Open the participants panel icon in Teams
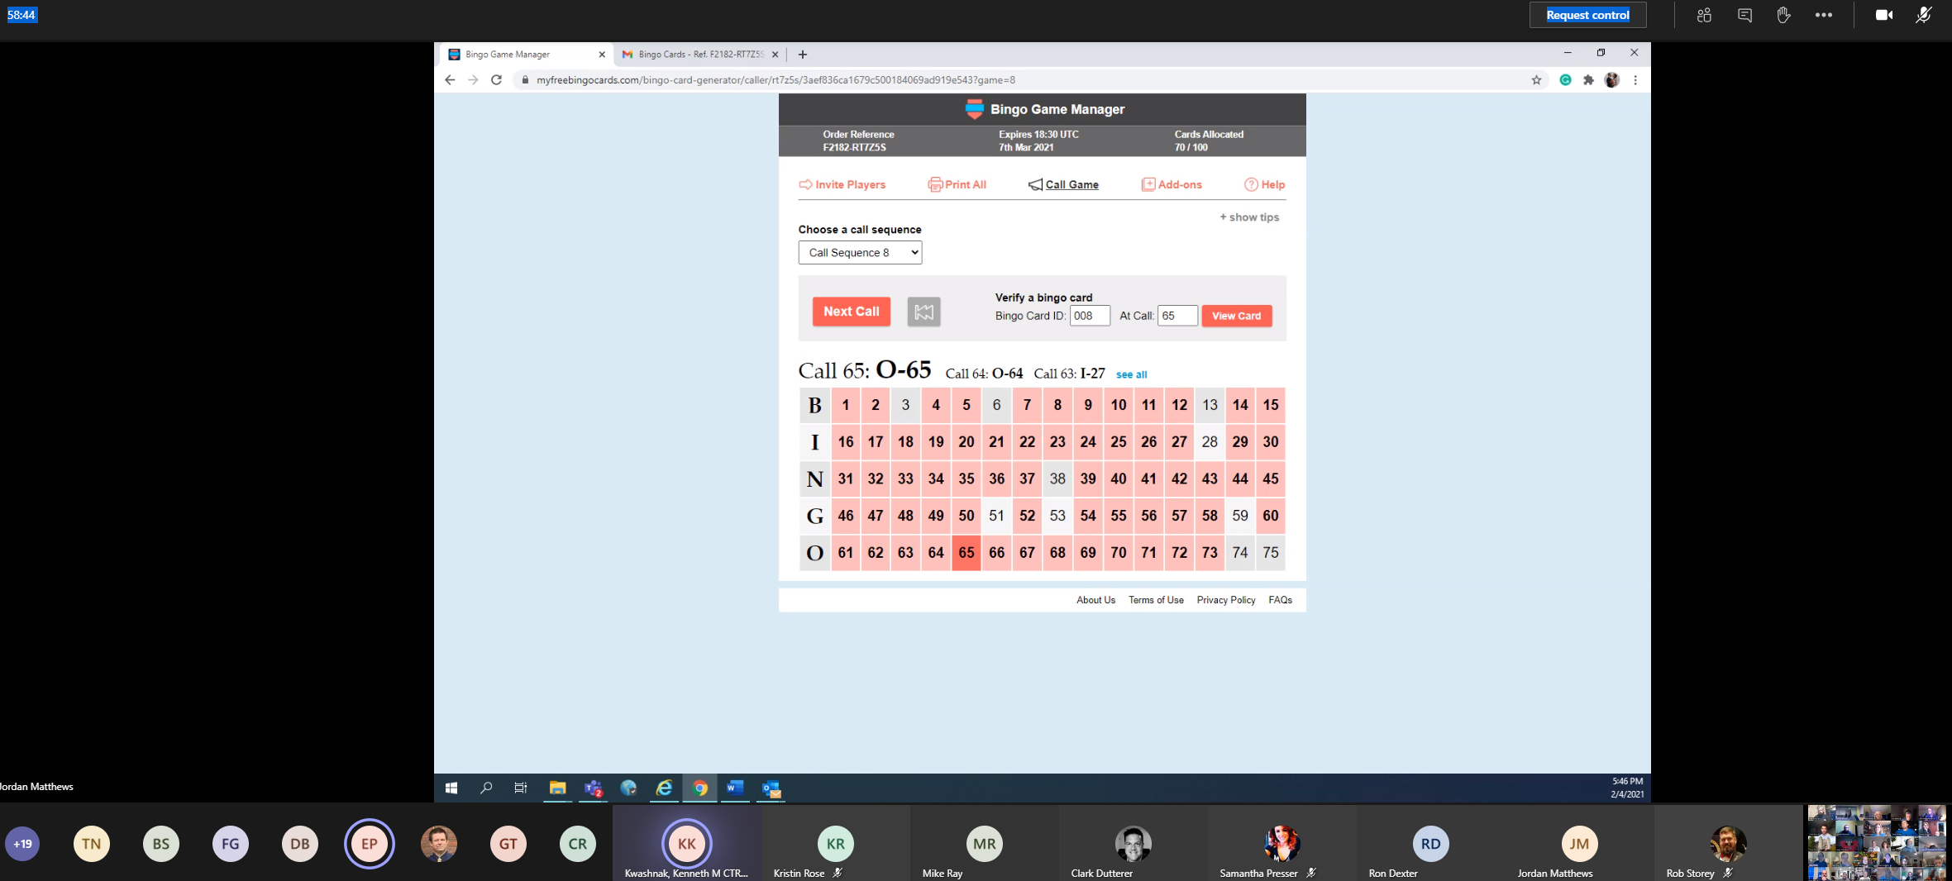This screenshot has height=881, width=1952. pyautogui.click(x=1704, y=15)
